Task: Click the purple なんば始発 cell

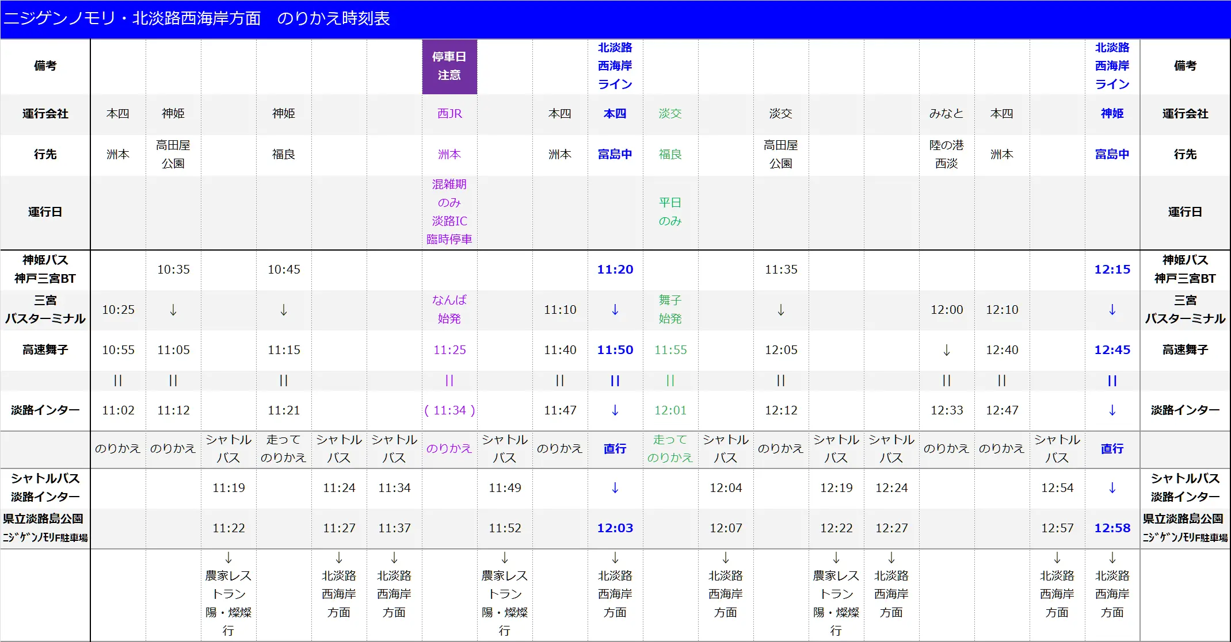Action: [x=449, y=309]
